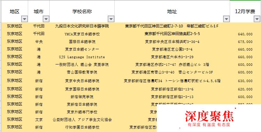Click the empty fee cell for 九段日本文化研究所
Screen dimensions: 261x132
tap(245, 26)
